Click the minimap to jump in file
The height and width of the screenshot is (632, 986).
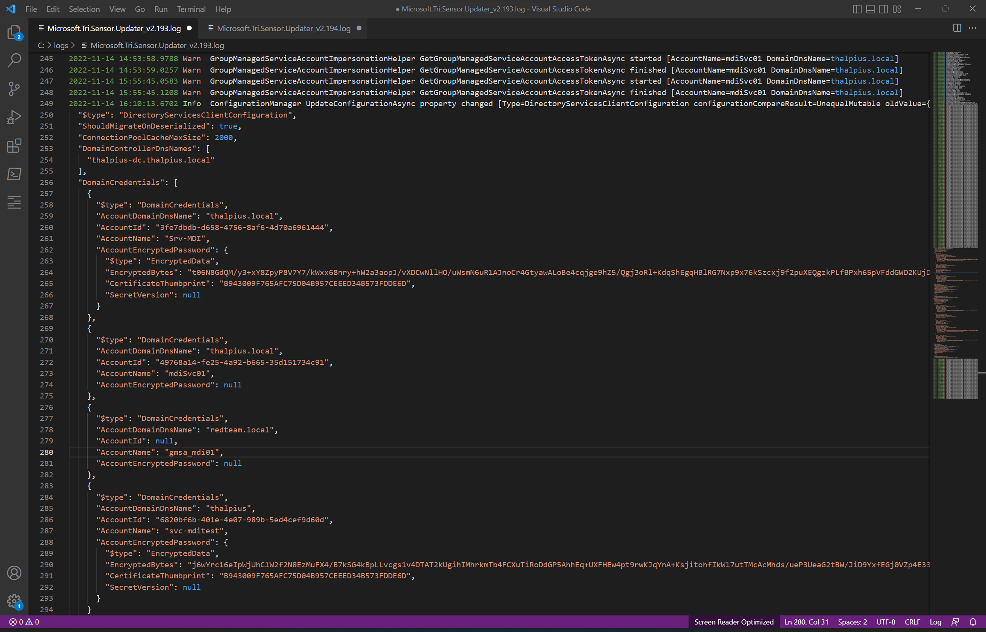pyautogui.click(x=955, y=205)
